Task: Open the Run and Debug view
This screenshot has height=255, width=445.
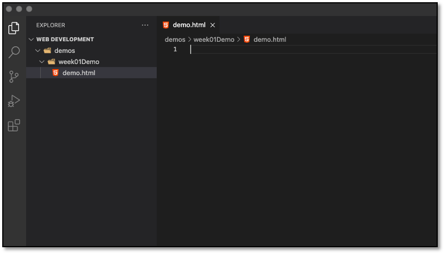Action: [13, 101]
